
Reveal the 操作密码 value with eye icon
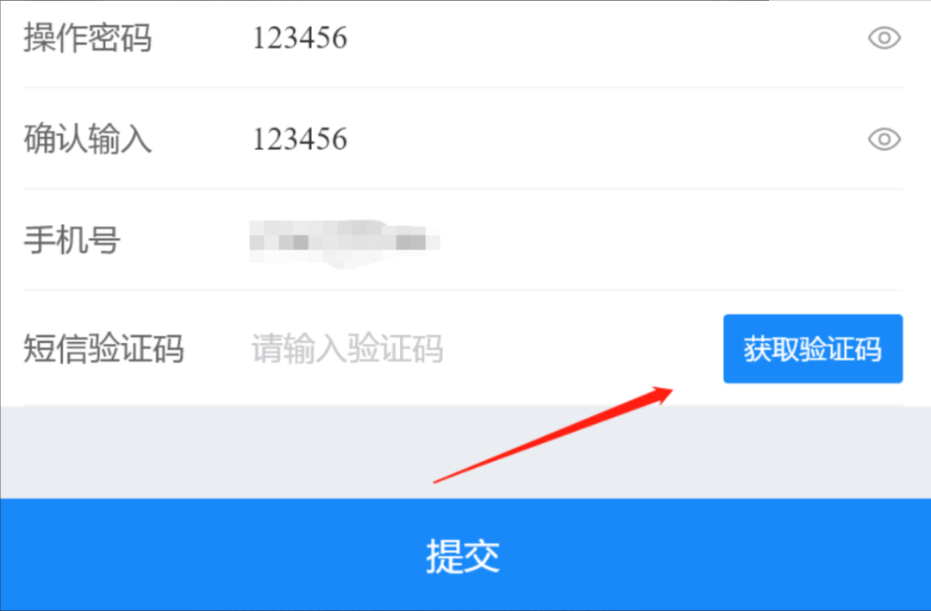coord(884,38)
